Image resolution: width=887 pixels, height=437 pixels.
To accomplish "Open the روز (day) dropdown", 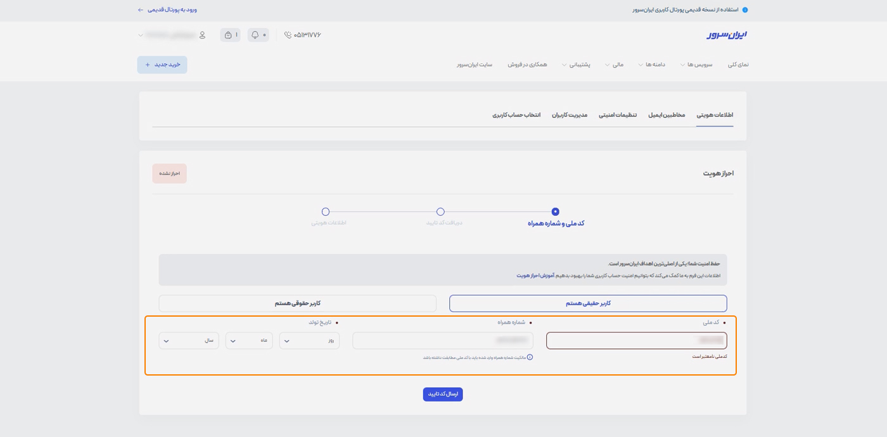I will click(309, 340).
